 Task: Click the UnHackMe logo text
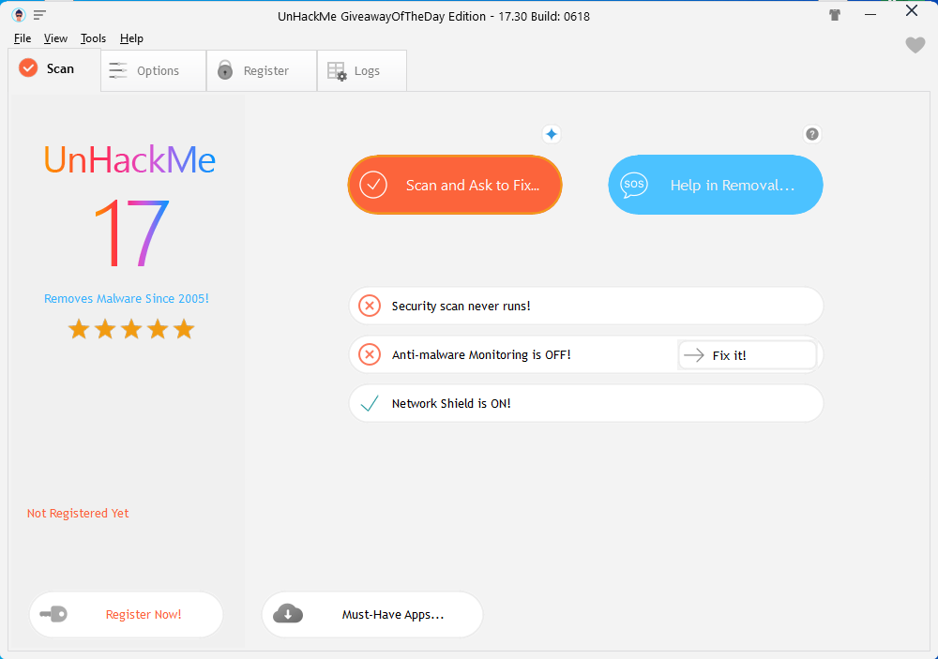(x=129, y=159)
